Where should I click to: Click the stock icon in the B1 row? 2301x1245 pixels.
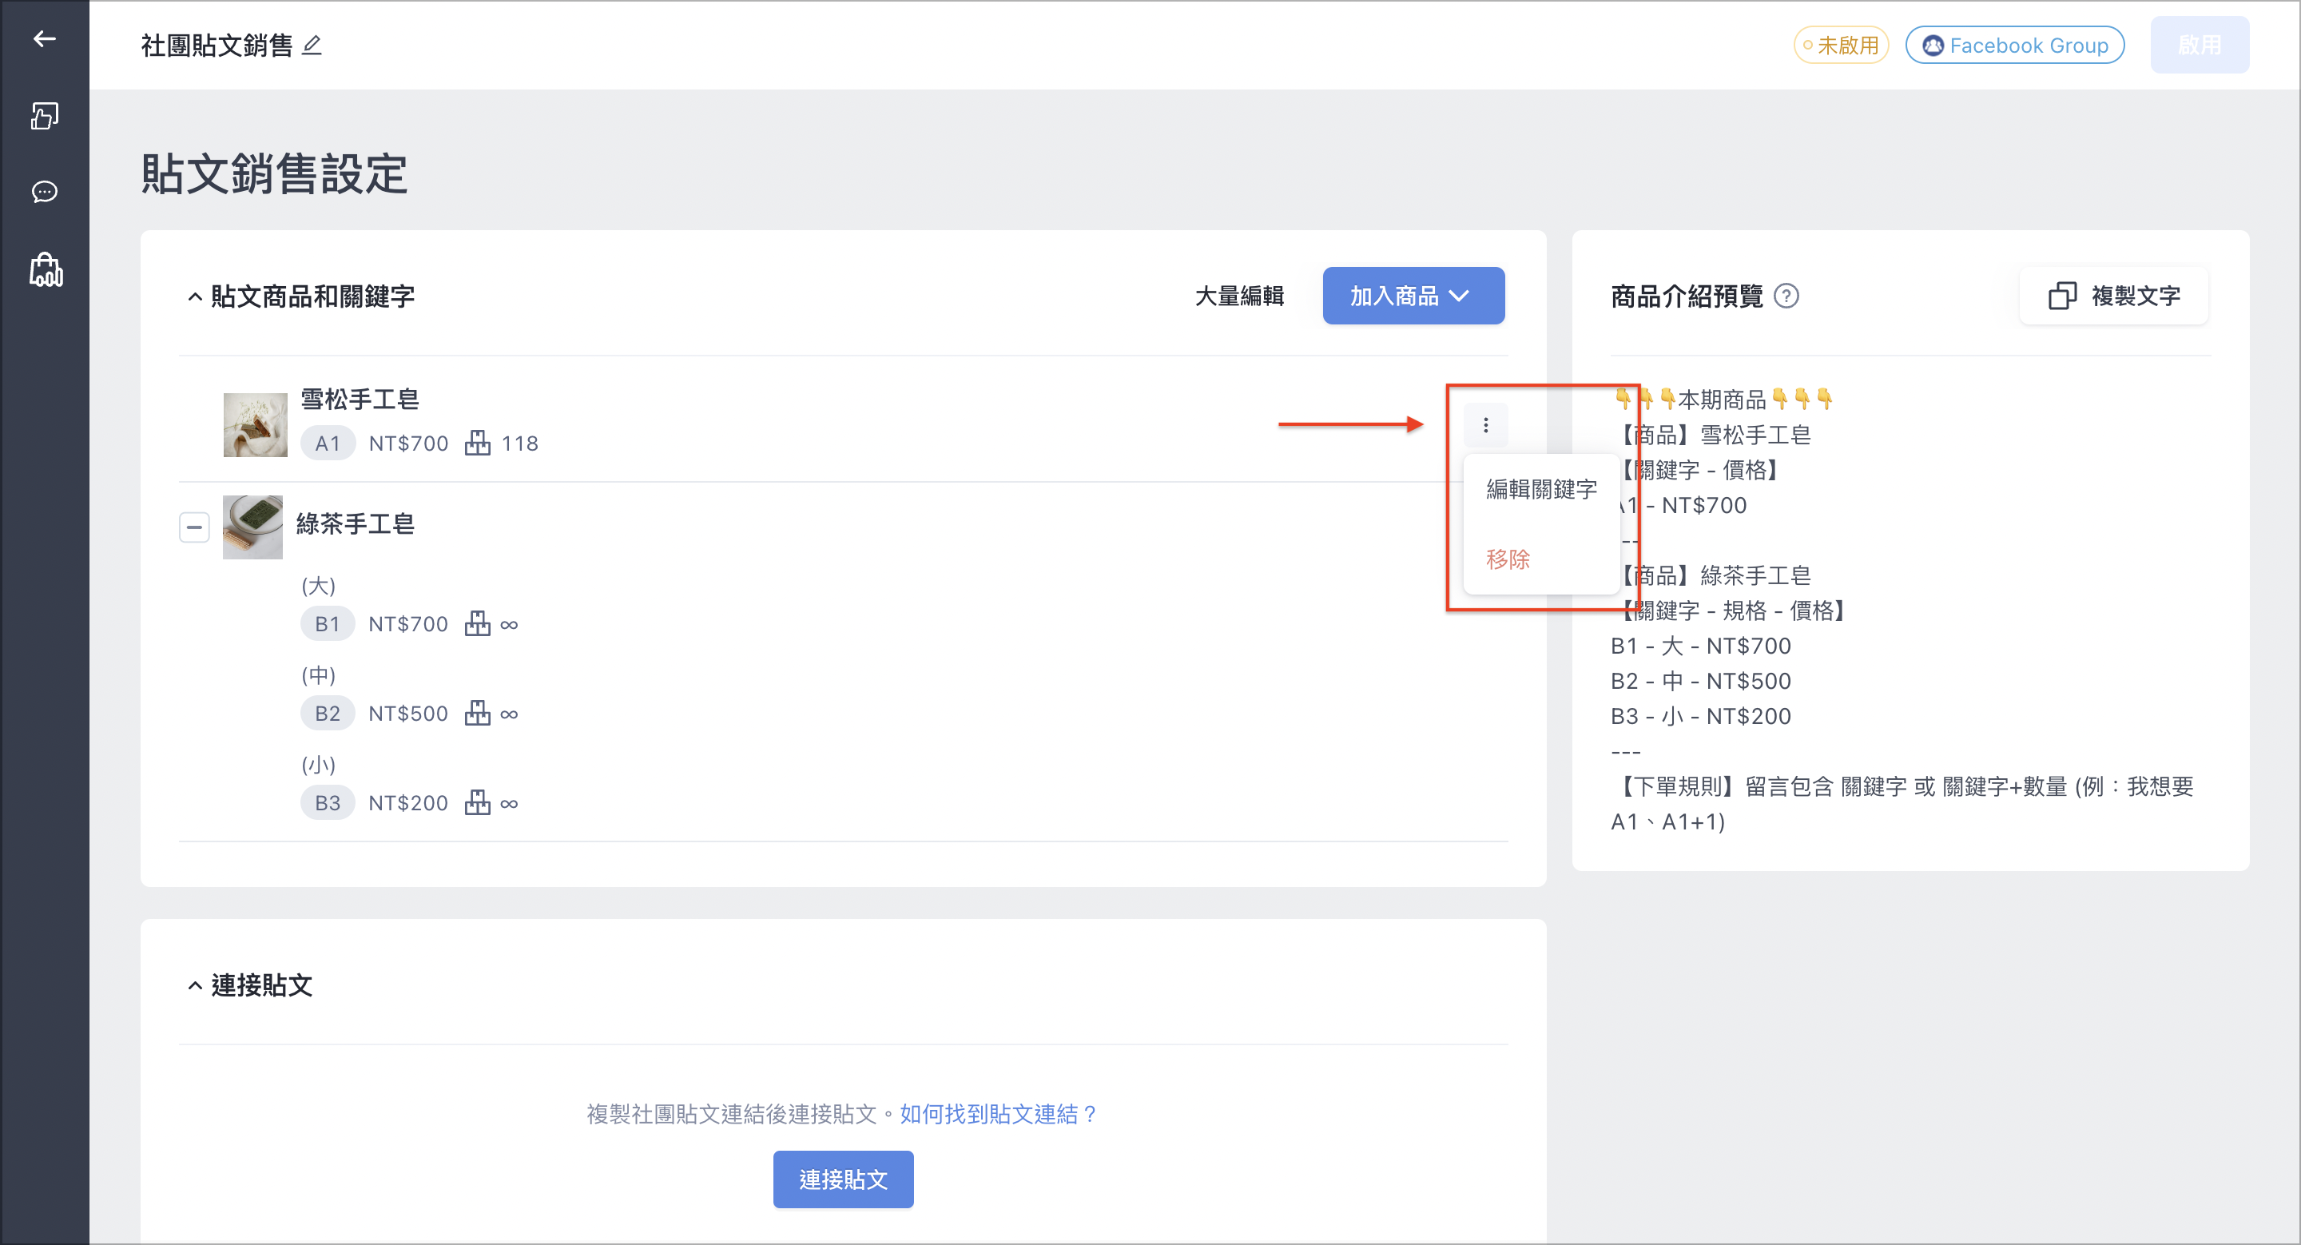478,623
